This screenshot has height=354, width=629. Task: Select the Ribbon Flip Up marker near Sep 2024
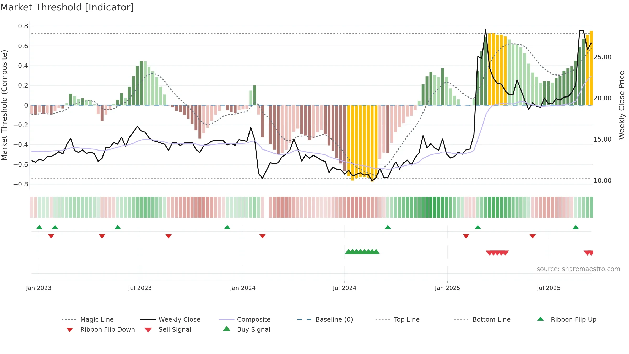pos(388,227)
